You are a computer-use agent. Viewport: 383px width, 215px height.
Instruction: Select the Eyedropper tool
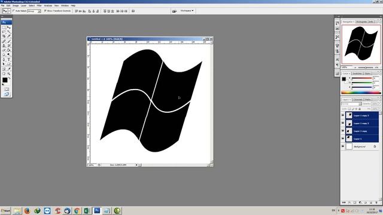(x=9, y=69)
